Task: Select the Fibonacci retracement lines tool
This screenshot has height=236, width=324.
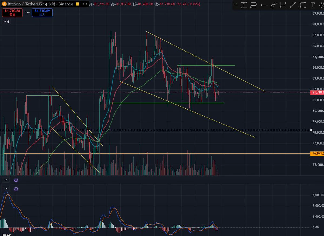Action: click(254, 5)
